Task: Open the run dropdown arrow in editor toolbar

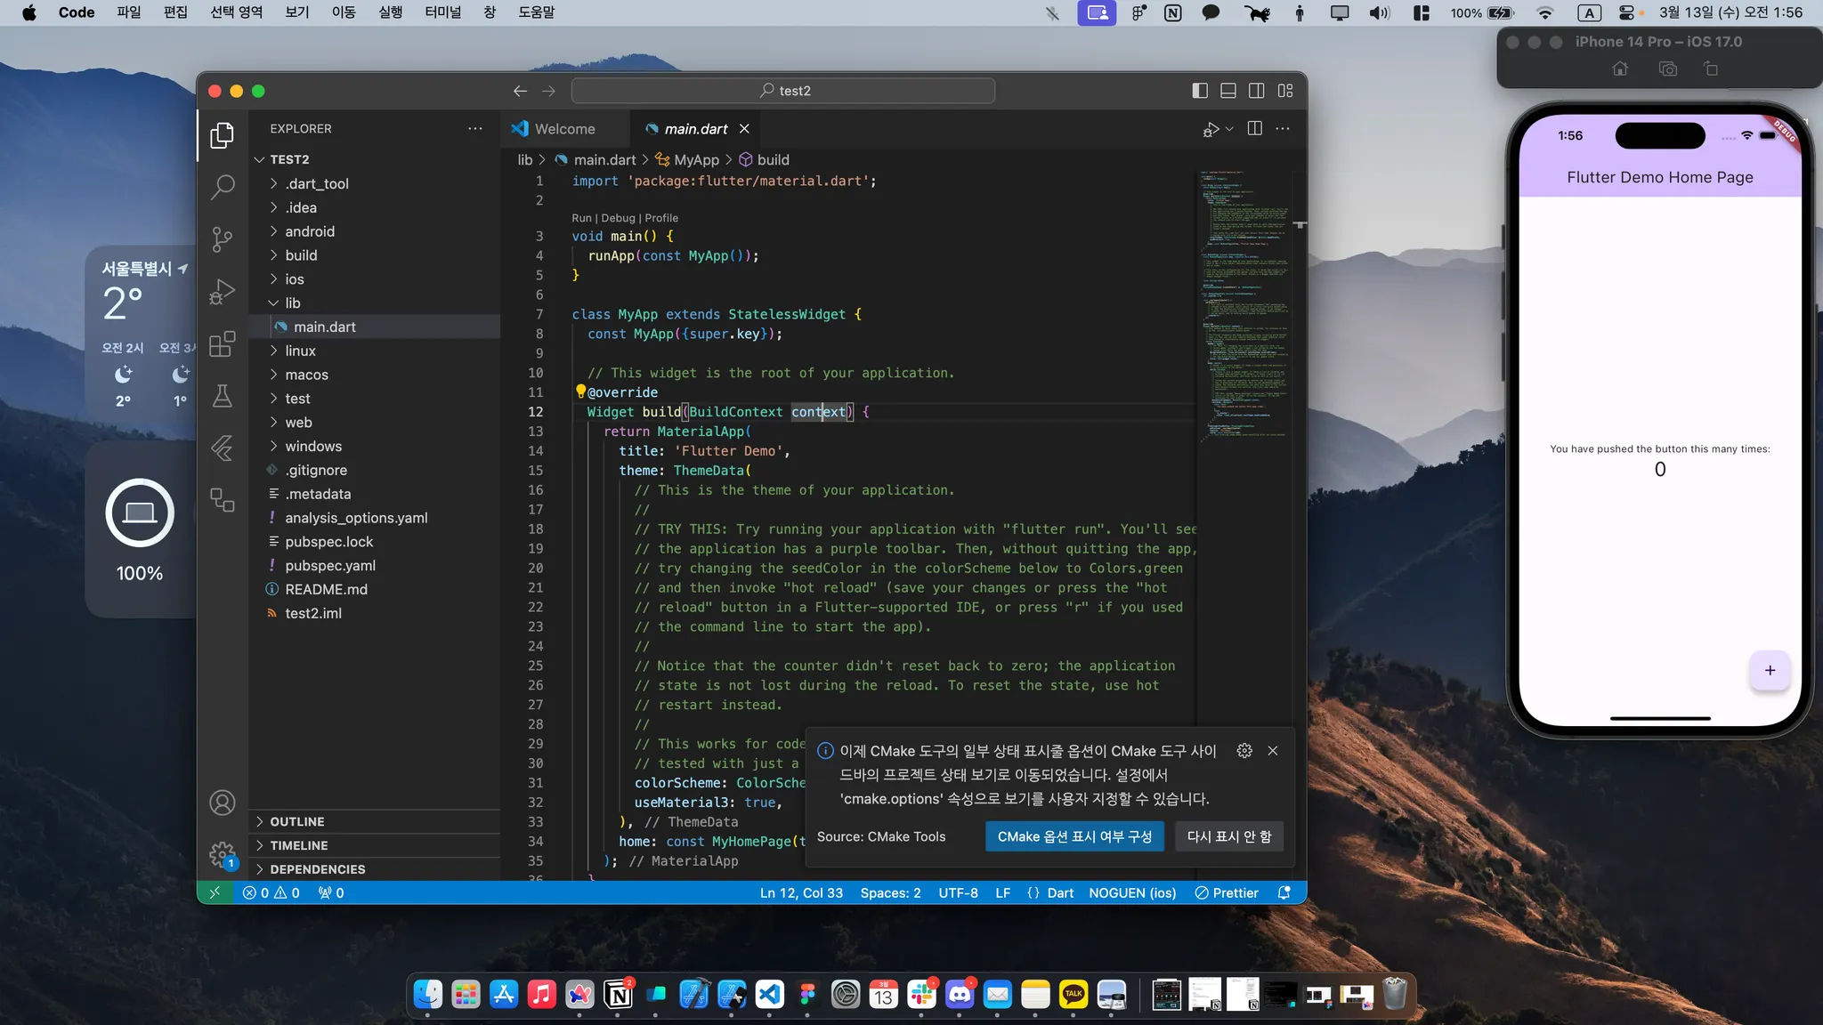Action: tap(1230, 129)
